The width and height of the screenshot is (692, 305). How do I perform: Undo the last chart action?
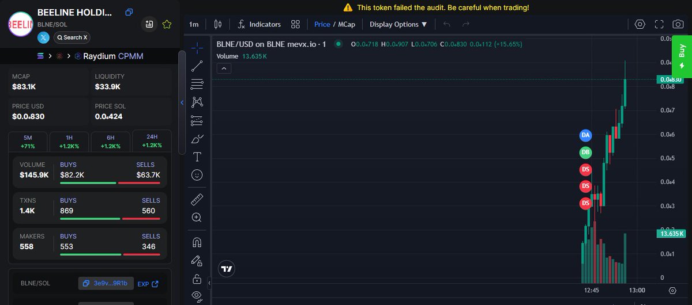(447, 24)
